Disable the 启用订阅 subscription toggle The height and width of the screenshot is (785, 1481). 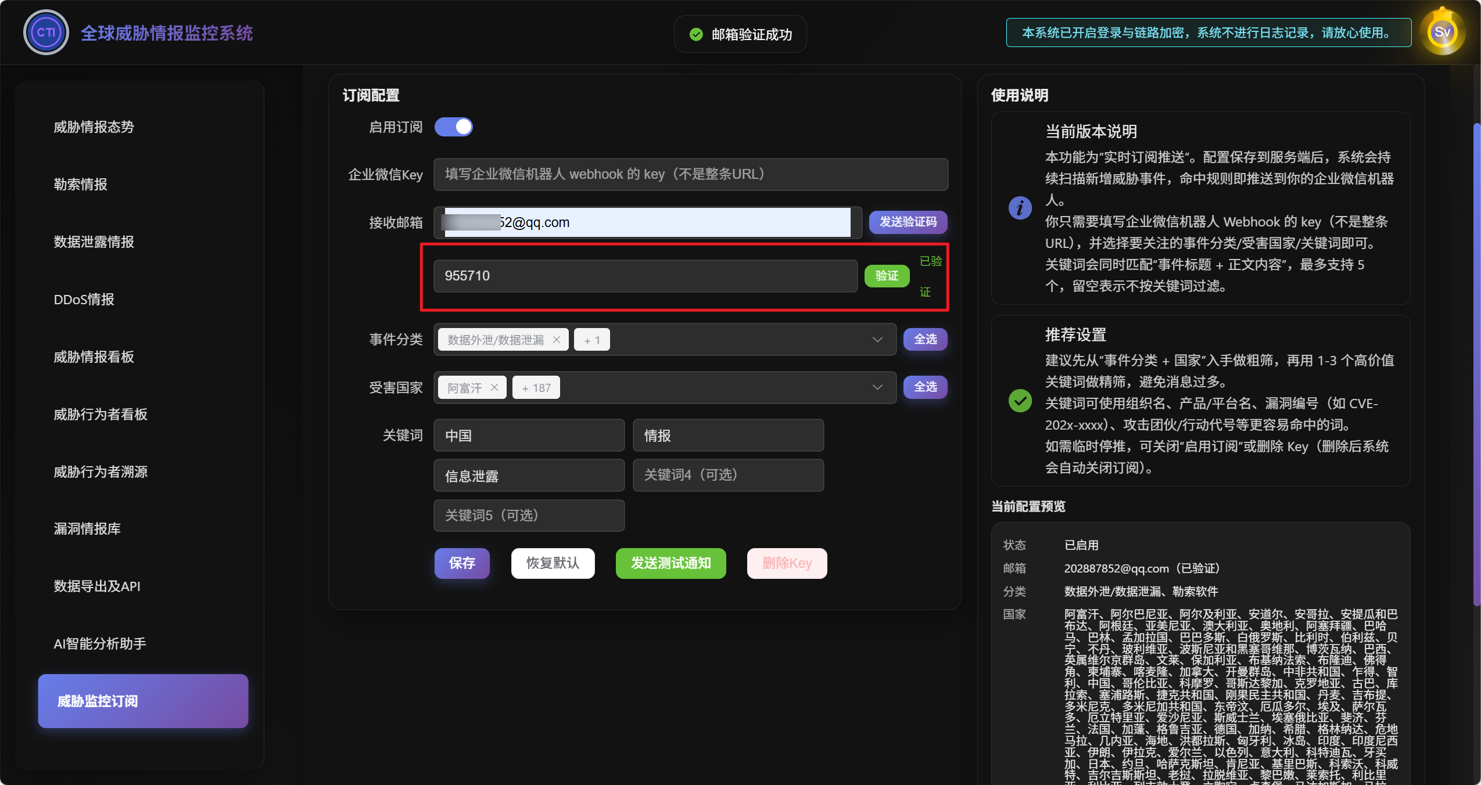454,127
